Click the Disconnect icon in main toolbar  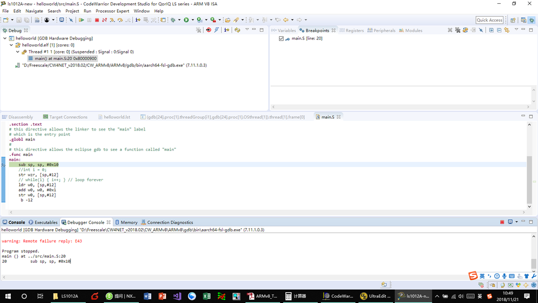coord(104,20)
